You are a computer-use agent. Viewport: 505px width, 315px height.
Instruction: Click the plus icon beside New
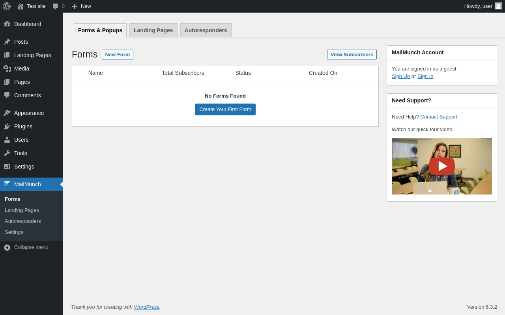tap(75, 6)
